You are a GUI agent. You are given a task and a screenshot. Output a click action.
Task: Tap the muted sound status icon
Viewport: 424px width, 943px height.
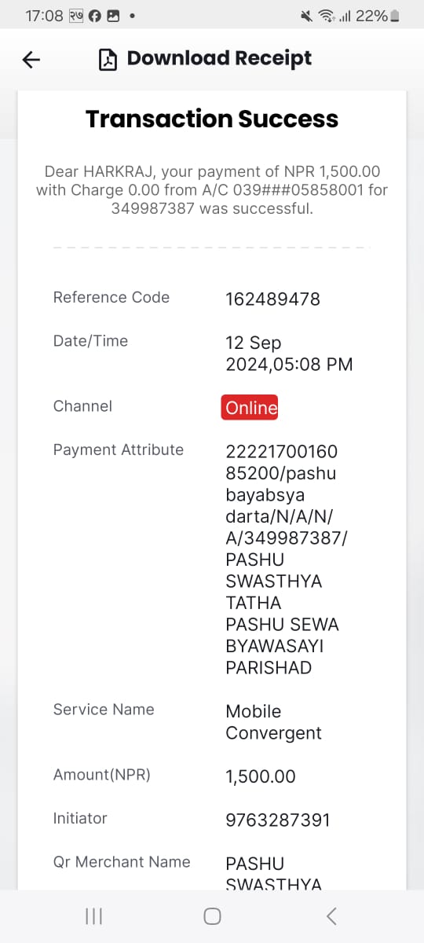pos(307,16)
